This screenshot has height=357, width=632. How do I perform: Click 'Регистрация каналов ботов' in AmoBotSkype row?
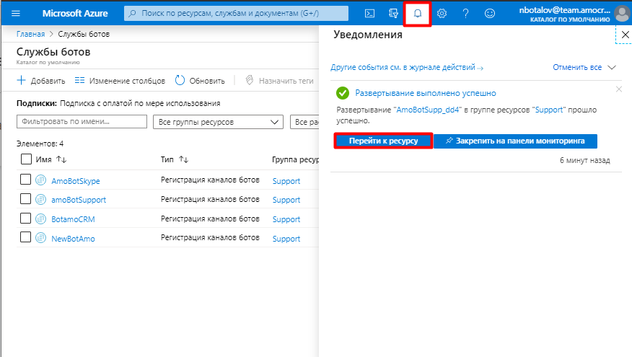pos(210,180)
